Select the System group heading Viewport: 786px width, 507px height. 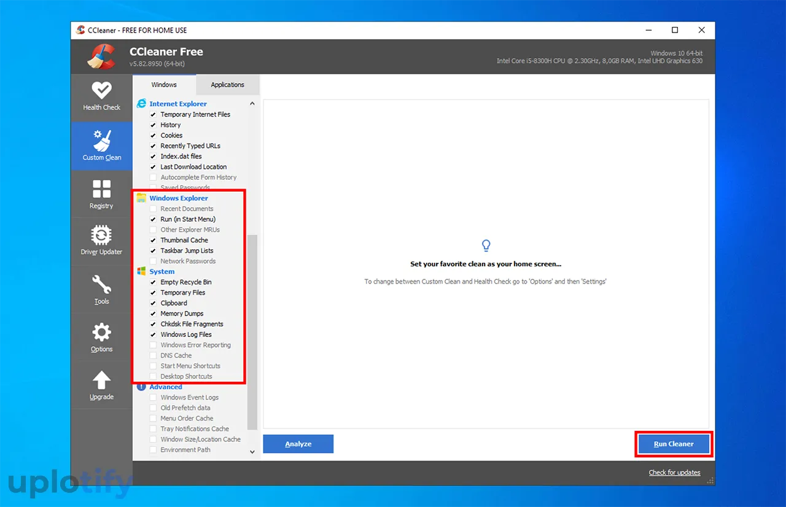[x=162, y=271]
